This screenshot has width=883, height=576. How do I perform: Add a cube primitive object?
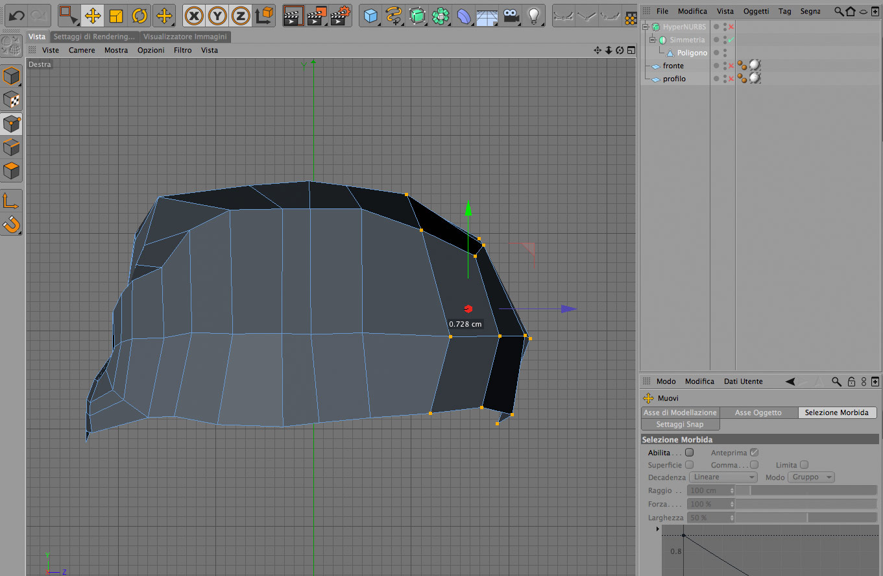pos(370,16)
